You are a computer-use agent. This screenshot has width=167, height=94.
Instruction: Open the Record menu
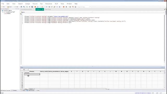[35, 4]
